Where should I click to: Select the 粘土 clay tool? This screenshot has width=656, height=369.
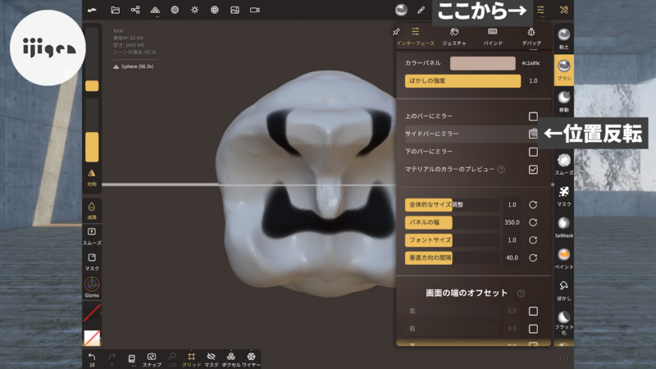564,39
